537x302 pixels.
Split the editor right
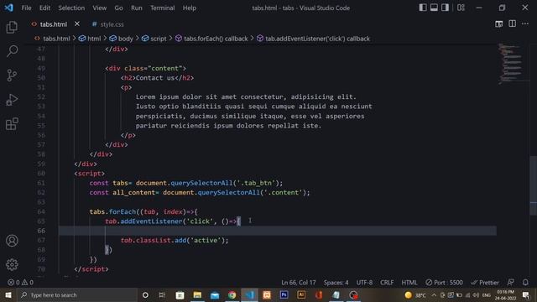point(513,23)
